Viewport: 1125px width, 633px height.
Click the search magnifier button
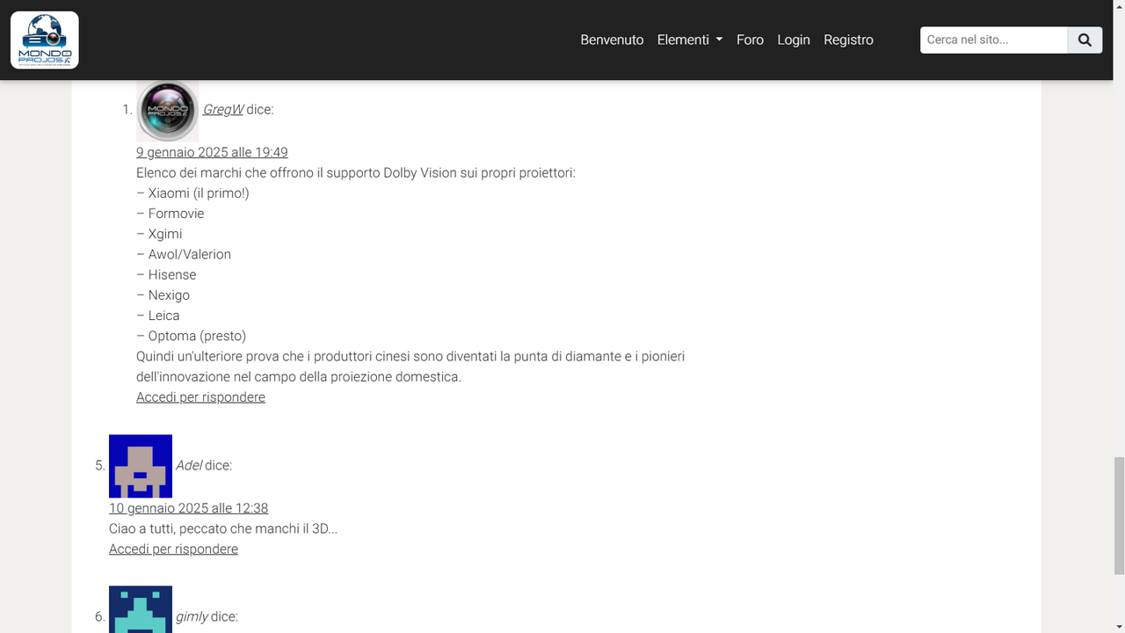click(x=1085, y=40)
